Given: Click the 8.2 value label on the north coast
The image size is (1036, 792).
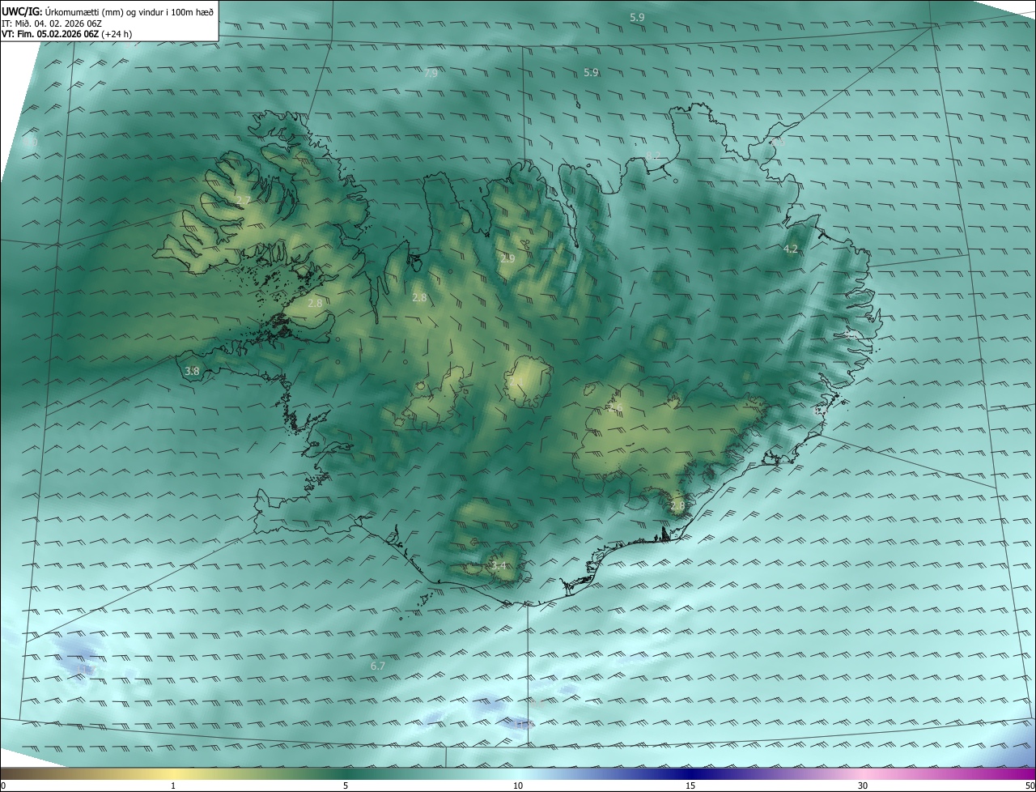Looking at the screenshot, I should (x=652, y=155).
